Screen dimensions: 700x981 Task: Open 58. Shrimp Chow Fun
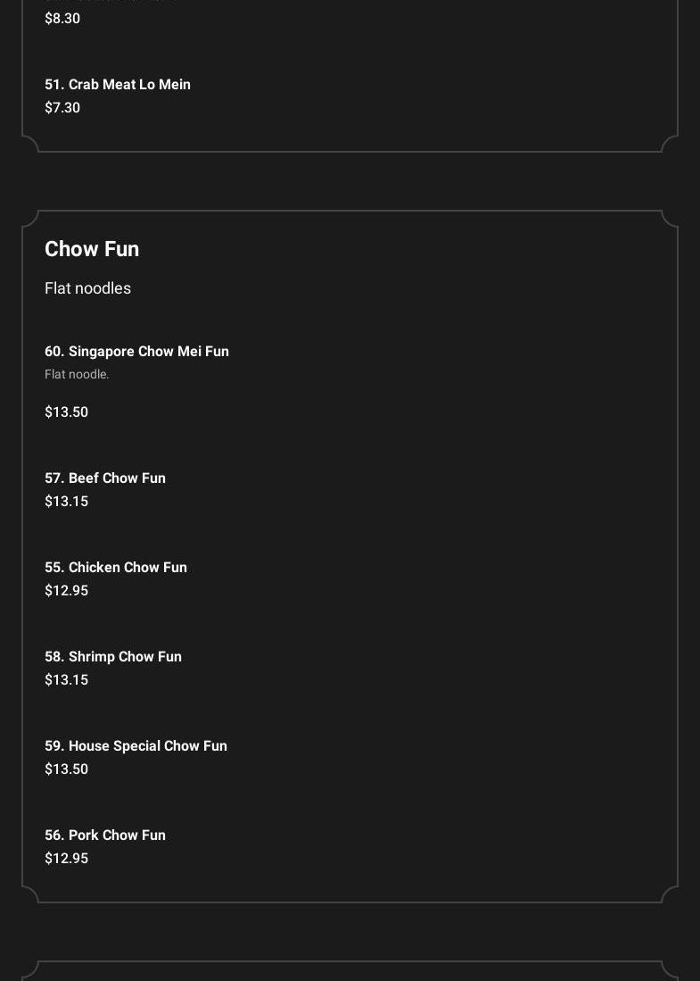pyautogui.click(x=113, y=657)
